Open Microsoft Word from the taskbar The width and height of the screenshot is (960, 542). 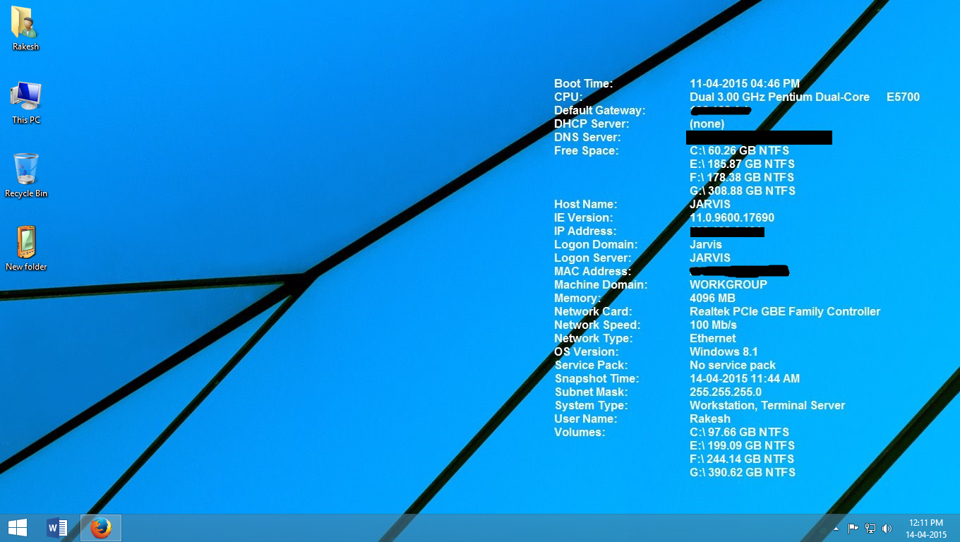[56, 527]
